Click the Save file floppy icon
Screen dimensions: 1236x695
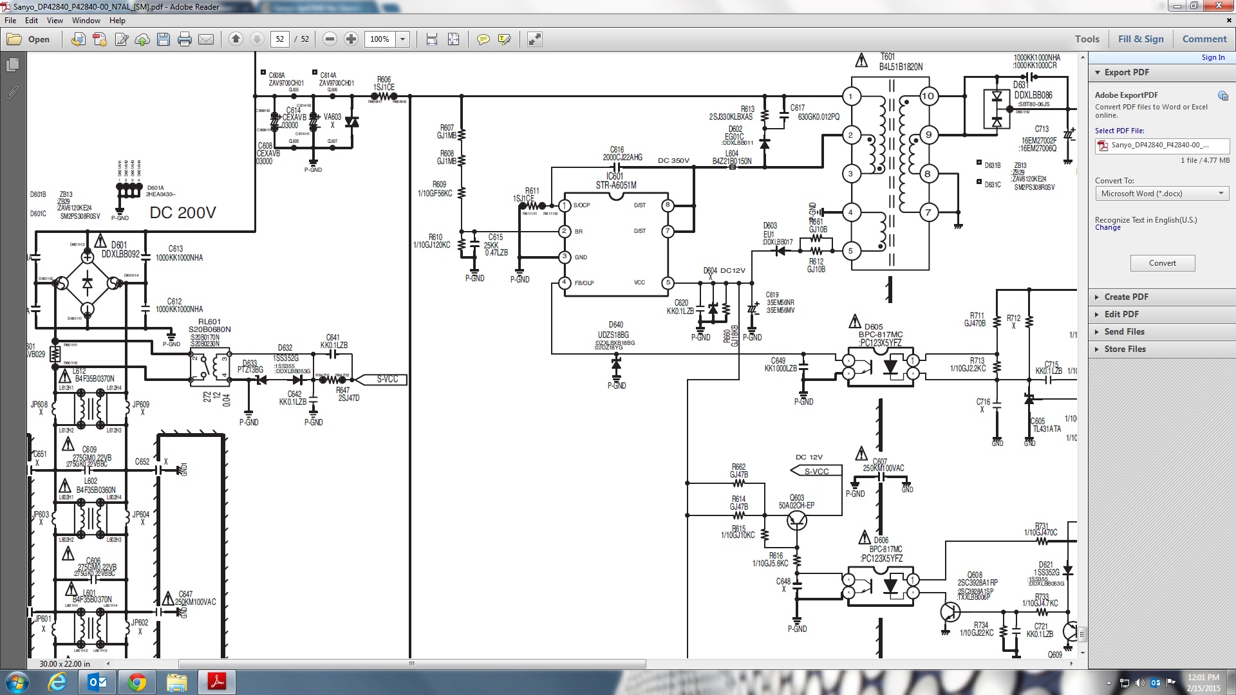coord(164,39)
